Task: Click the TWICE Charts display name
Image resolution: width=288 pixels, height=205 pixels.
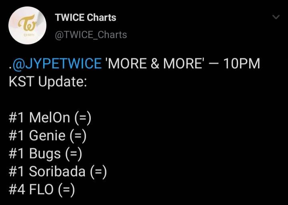Action: [85, 18]
